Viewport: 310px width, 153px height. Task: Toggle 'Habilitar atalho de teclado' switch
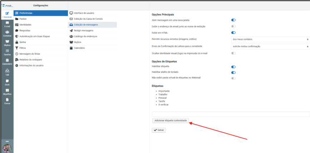[x=233, y=72]
